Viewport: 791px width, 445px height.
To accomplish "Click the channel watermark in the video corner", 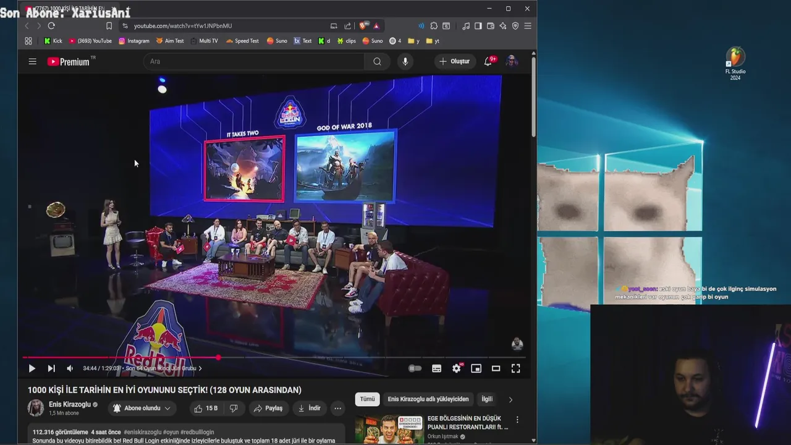I will pyautogui.click(x=517, y=344).
